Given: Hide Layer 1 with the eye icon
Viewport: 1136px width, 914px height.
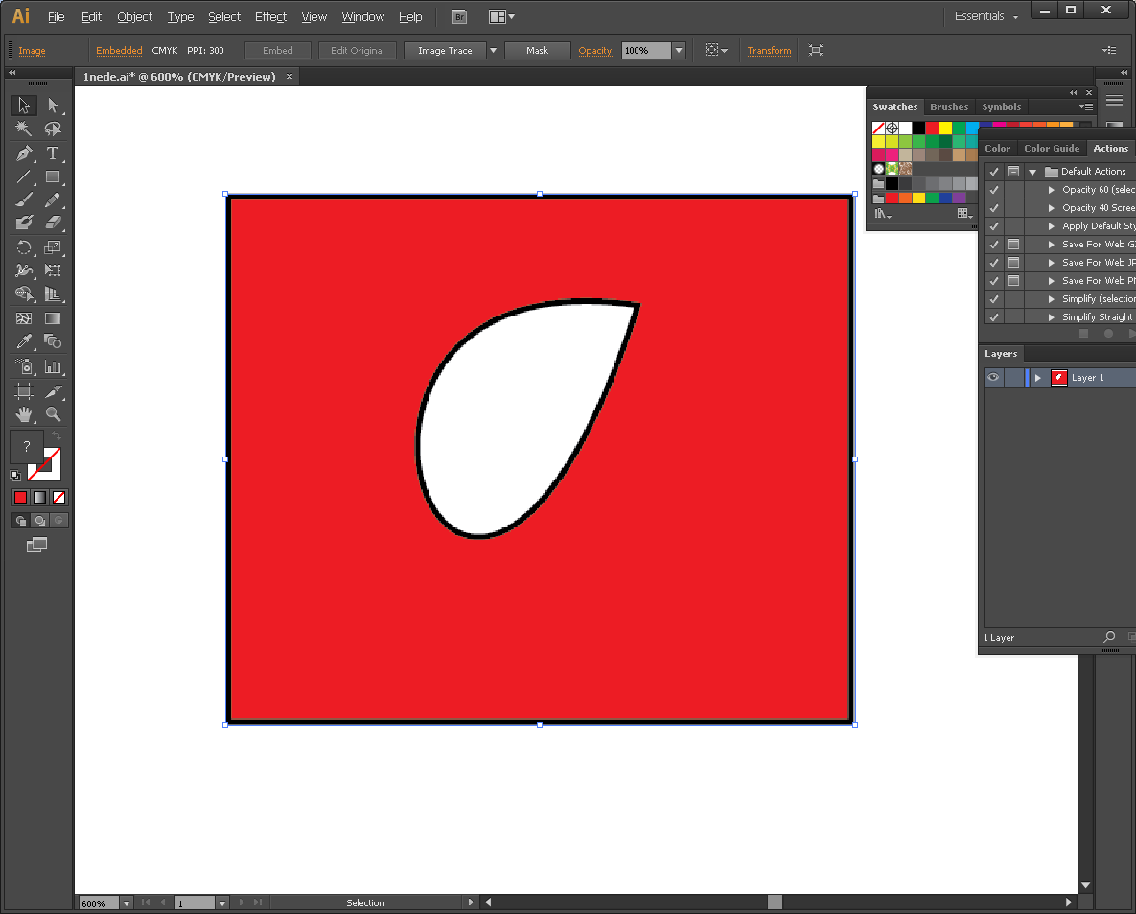Looking at the screenshot, I should point(993,377).
